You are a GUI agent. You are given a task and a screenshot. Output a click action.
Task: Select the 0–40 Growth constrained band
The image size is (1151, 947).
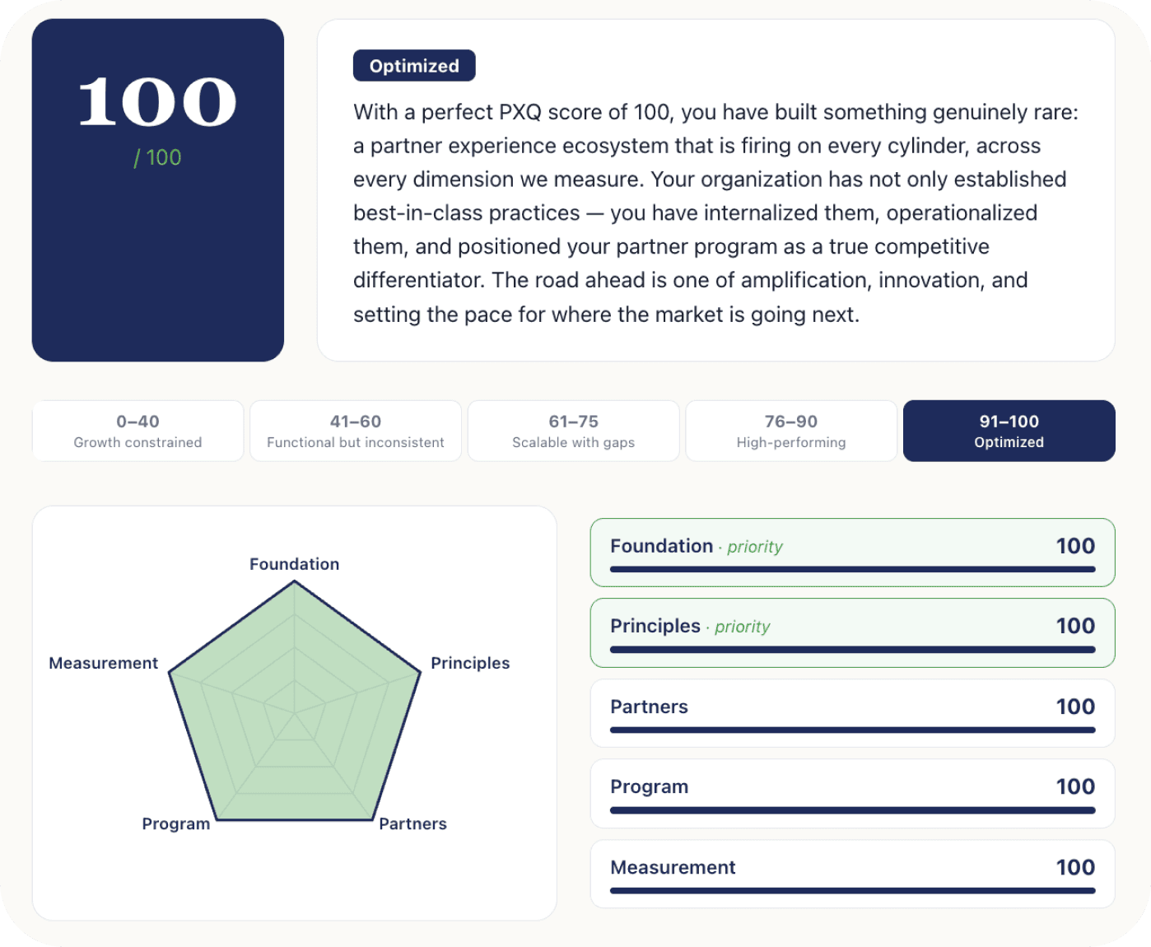(137, 431)
